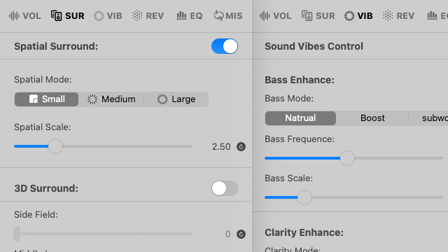Open the MIS tab in left panel
This screenshot has height=252, width=448.
click(228, 15)
